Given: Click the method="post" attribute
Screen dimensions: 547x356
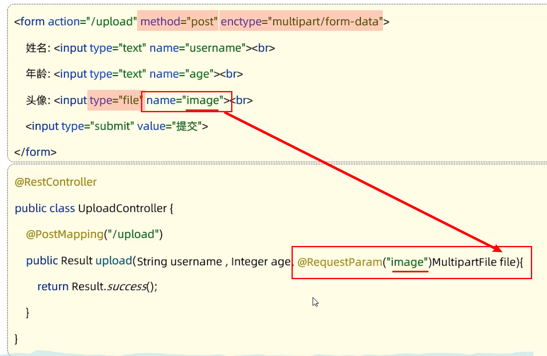Looking at the screenshot, I should (x=179, y=21).
